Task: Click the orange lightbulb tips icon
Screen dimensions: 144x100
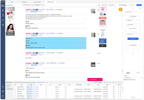Action: [121, 9]
